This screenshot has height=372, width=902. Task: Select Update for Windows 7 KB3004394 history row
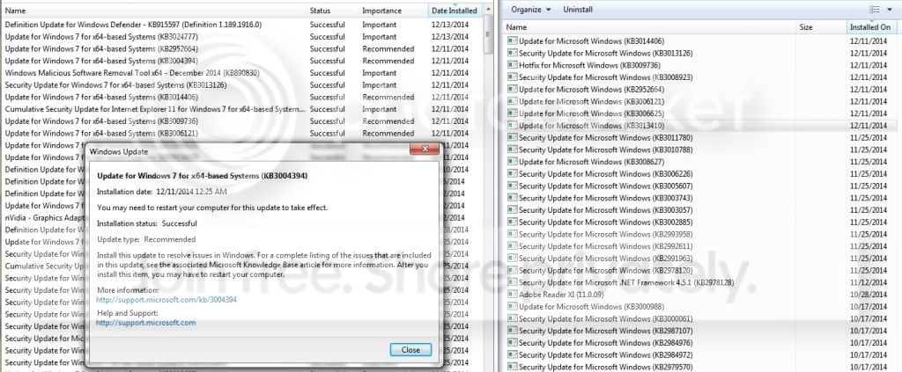241,61
